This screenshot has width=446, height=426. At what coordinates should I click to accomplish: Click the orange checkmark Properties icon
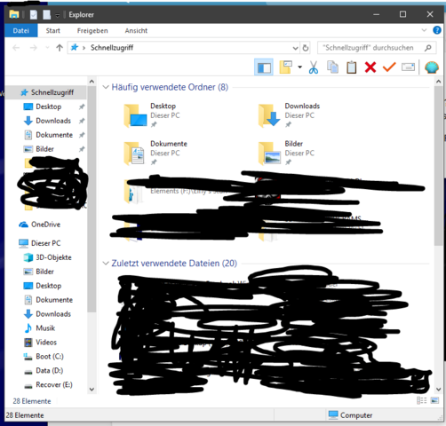click(x=389, y=67)
